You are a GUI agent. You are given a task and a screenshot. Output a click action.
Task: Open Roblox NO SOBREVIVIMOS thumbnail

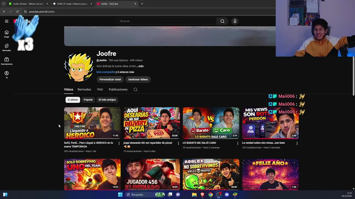(211, 174)
